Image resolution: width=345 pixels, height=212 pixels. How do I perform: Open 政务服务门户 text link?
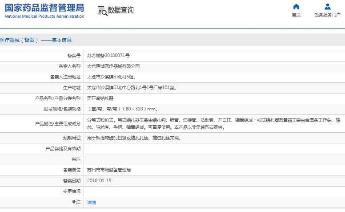click(327, 15)
